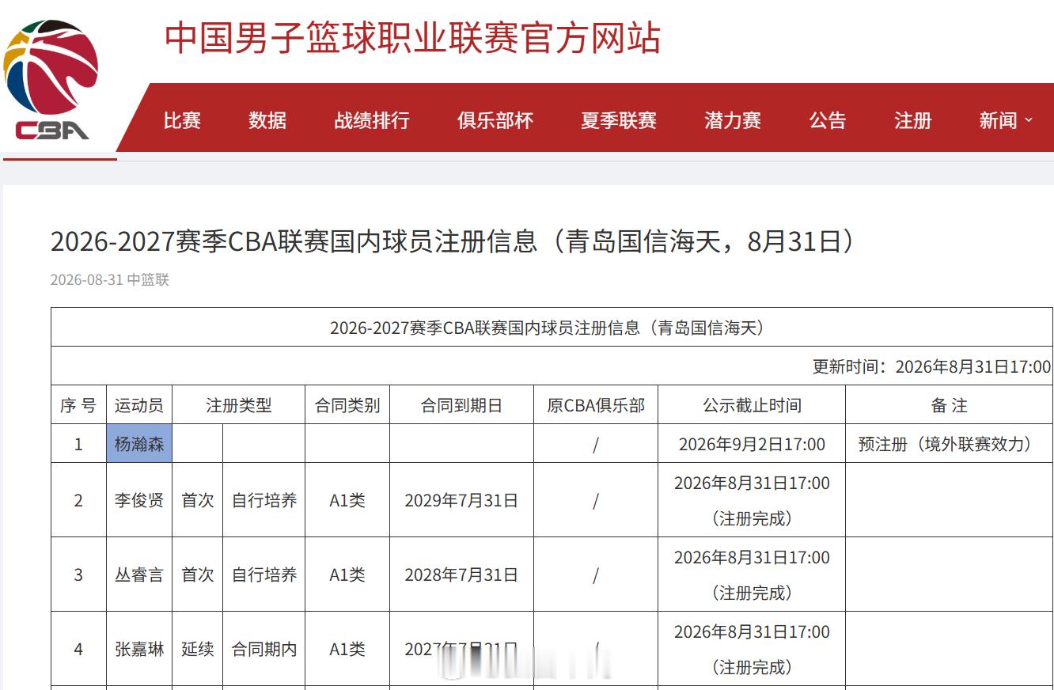Image resolution: width=1054 pixels, height=690 pixels.
Task: Click the 公示截止时间 column header
Action: [x=752, y=405]
